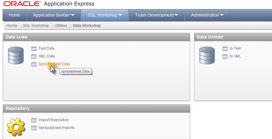Click the small icon beside Spreadsheet Data link

(34, 64)
